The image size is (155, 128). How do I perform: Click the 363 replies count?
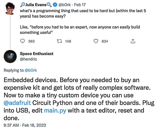click(32, 41)
